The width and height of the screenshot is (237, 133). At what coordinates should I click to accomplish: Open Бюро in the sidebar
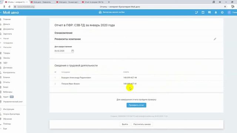pos(6,87)
